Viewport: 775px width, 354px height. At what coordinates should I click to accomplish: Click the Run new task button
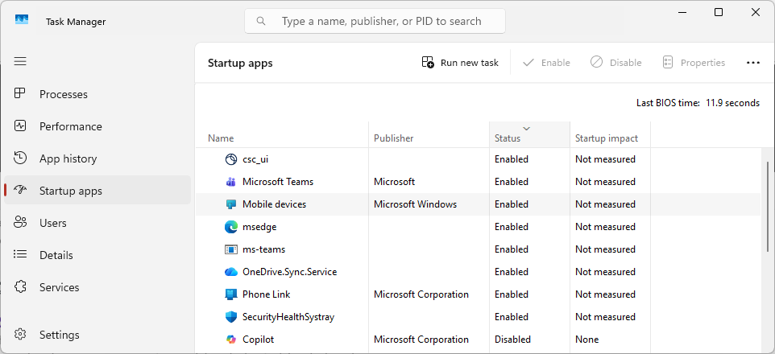[x=460, y=63]
